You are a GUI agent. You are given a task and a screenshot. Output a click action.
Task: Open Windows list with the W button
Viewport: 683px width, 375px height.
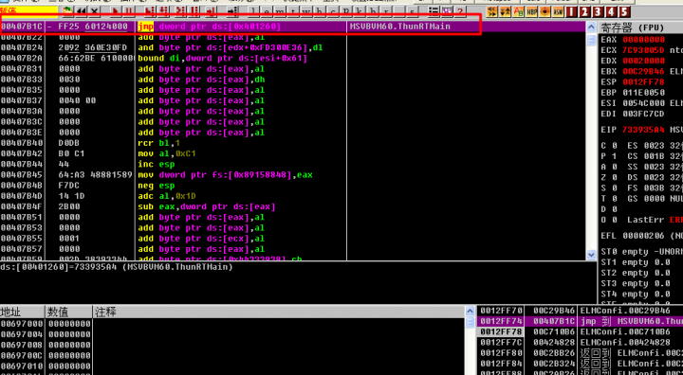(306, 10)
